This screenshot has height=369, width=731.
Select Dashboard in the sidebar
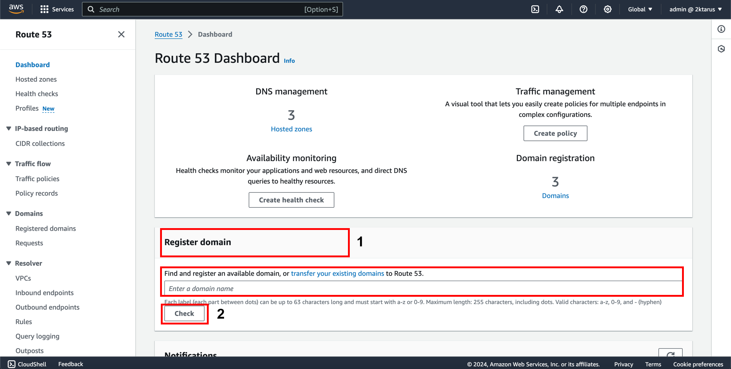click(33, 65)
